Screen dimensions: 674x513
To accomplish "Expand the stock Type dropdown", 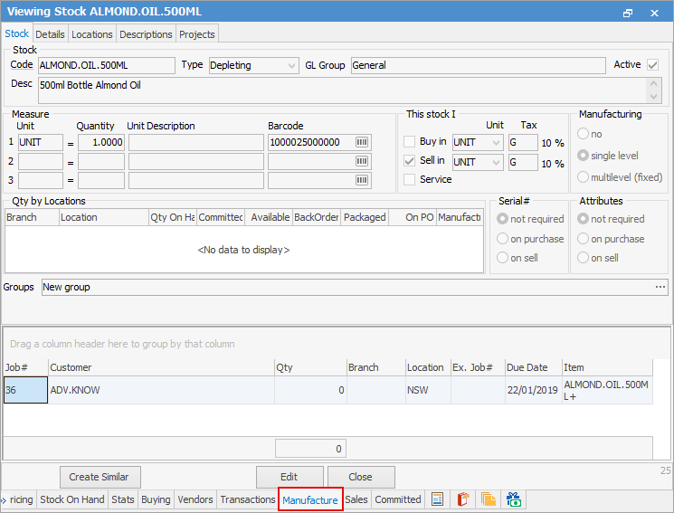I will click(290, 65).
